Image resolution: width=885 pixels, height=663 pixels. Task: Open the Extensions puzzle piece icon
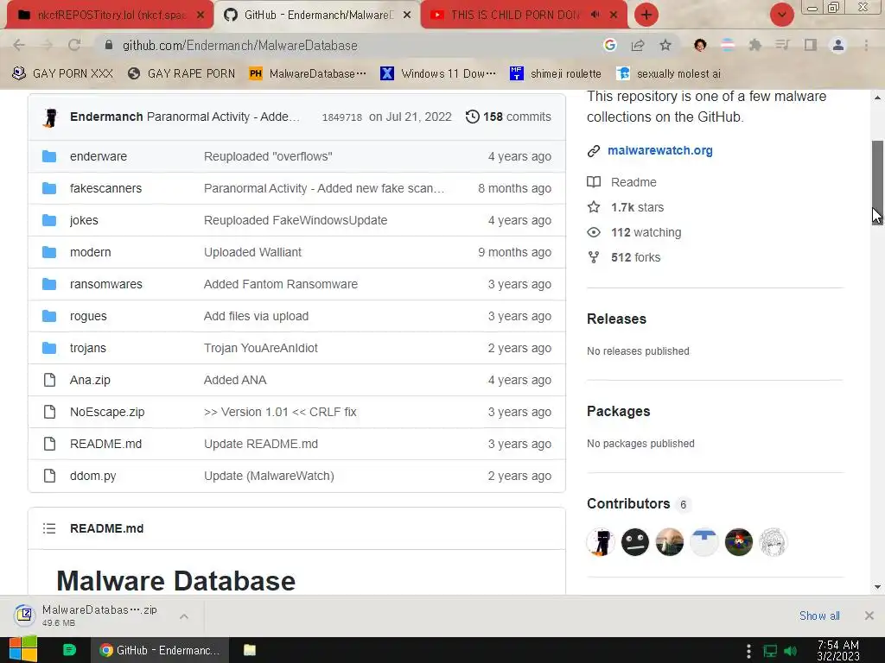point(754,45)
